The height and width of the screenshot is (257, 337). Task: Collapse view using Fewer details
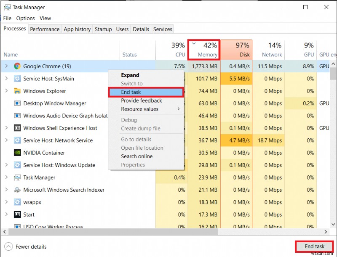(x=24, y=246)
